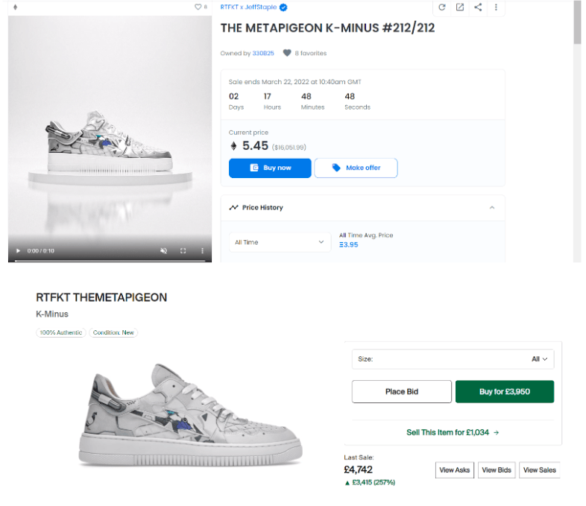Open the View Sales tab
586x506 pixels.
coord(540,470)
